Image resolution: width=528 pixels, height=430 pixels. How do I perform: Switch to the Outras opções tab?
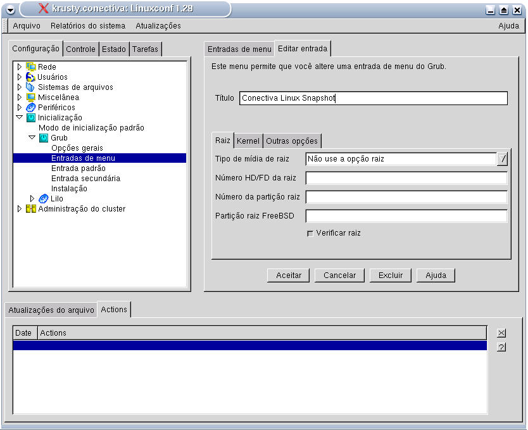(292, 141)
